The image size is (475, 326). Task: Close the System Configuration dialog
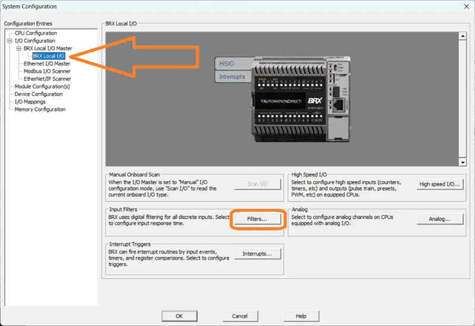coord(467,7)
